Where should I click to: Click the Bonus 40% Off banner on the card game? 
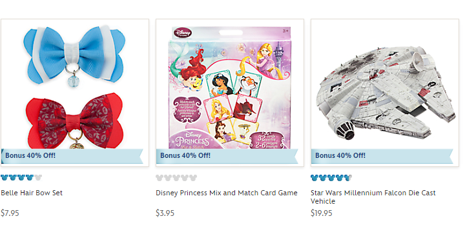coord(227,156)
